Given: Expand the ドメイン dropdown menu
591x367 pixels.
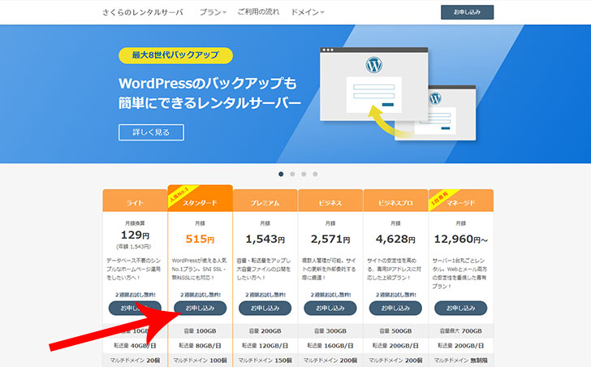Looking at the screenshot, I should point(308,12).
